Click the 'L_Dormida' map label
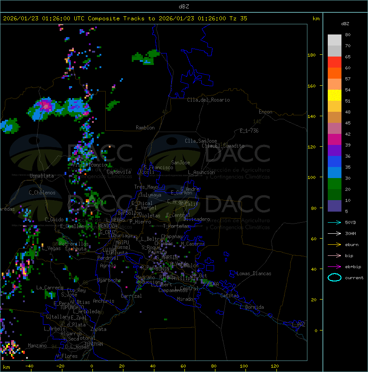368x372 pixels. click(252, 307)
